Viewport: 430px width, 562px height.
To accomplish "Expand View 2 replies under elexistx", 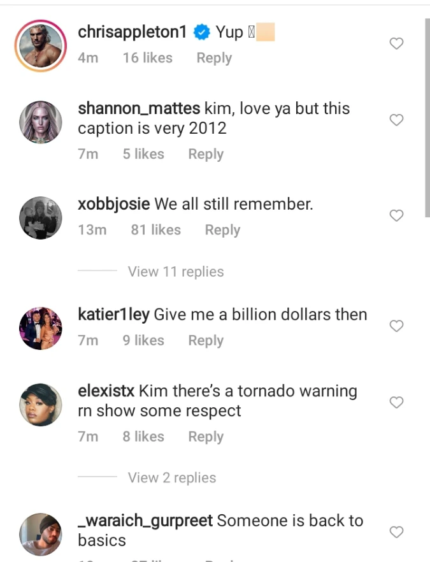I will tap(171, 478).
